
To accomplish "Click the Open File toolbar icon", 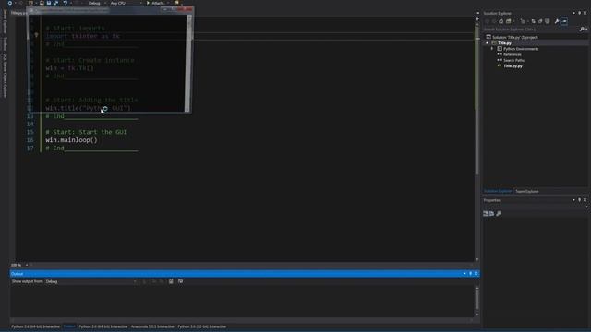I will pyautogui.click(x=42, y=3).
